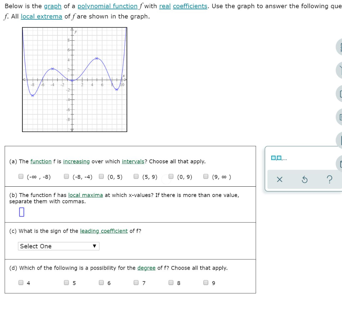342x313 pixels.
Task: Check the (-∞, -8) interval checkbox
Action: [x=21, y=177]
